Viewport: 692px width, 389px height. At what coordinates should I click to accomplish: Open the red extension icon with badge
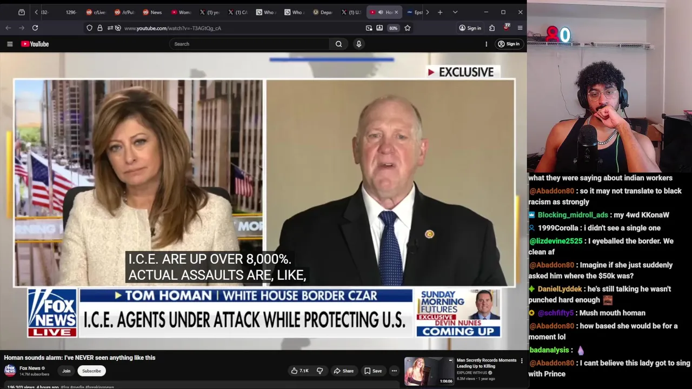click(x=507, y=27)
